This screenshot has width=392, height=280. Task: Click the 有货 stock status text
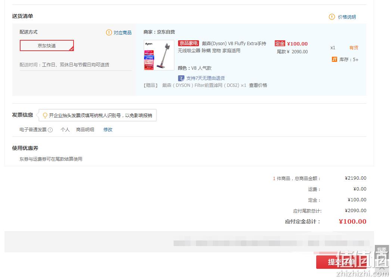354,47
